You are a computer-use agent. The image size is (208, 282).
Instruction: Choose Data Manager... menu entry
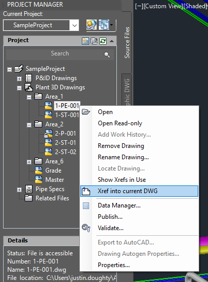(119, 205)
